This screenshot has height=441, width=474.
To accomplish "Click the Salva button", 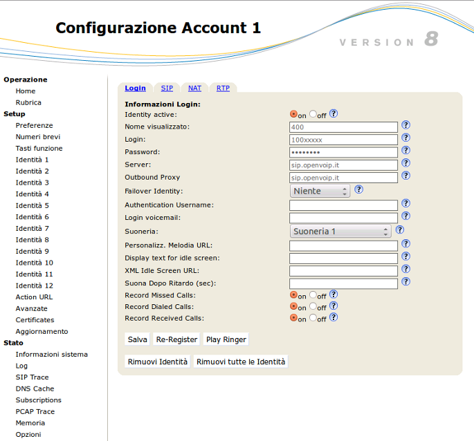I will (137, 339).
